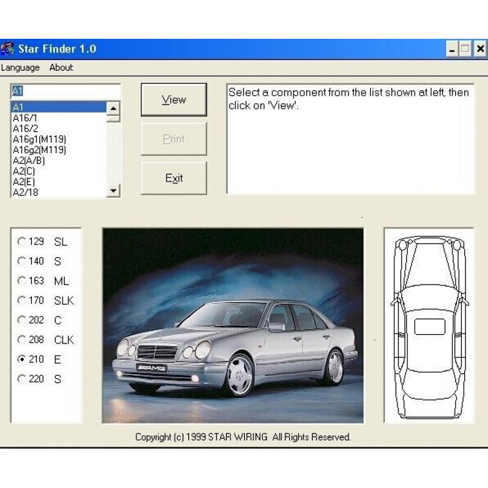488x488 pixels.
Task: Select the 129 SL model radio button
Action: pyautogui.click(x=21, y=241)
